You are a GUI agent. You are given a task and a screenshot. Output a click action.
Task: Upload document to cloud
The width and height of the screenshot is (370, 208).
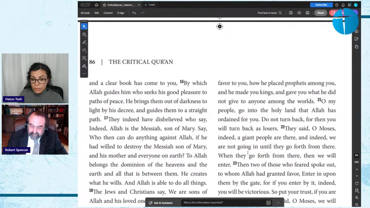299,13
